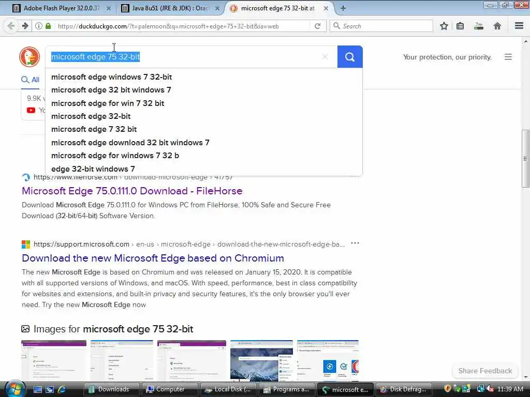This screenshot has height=397, width=530.
Task: Open three-dot options for Microsoft support result
Action: point(355,243)
